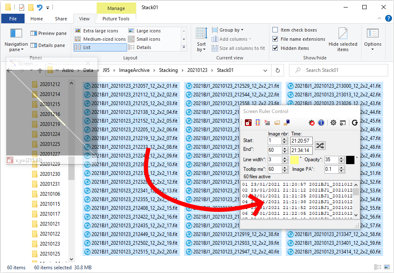Switch to the Share ribbon tab
Screen dimensions: 394x273
click(x=61, y=19)
